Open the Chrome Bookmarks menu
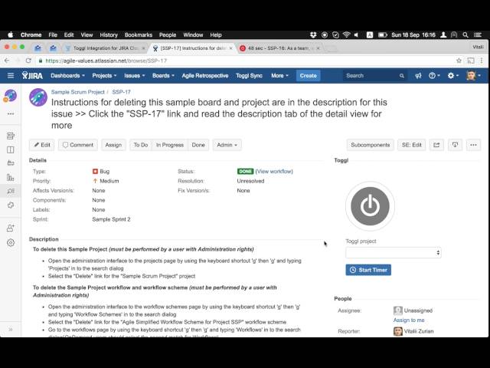 tap(138, 35)
